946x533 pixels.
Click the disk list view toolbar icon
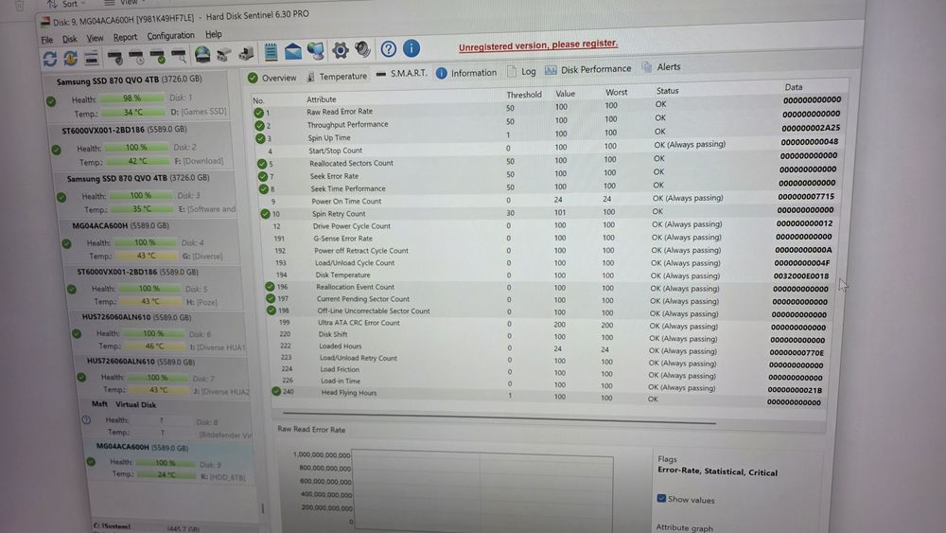pos(91,58)
